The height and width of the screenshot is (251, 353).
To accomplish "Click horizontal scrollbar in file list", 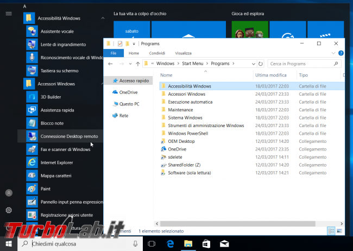I will click(238, 223).
